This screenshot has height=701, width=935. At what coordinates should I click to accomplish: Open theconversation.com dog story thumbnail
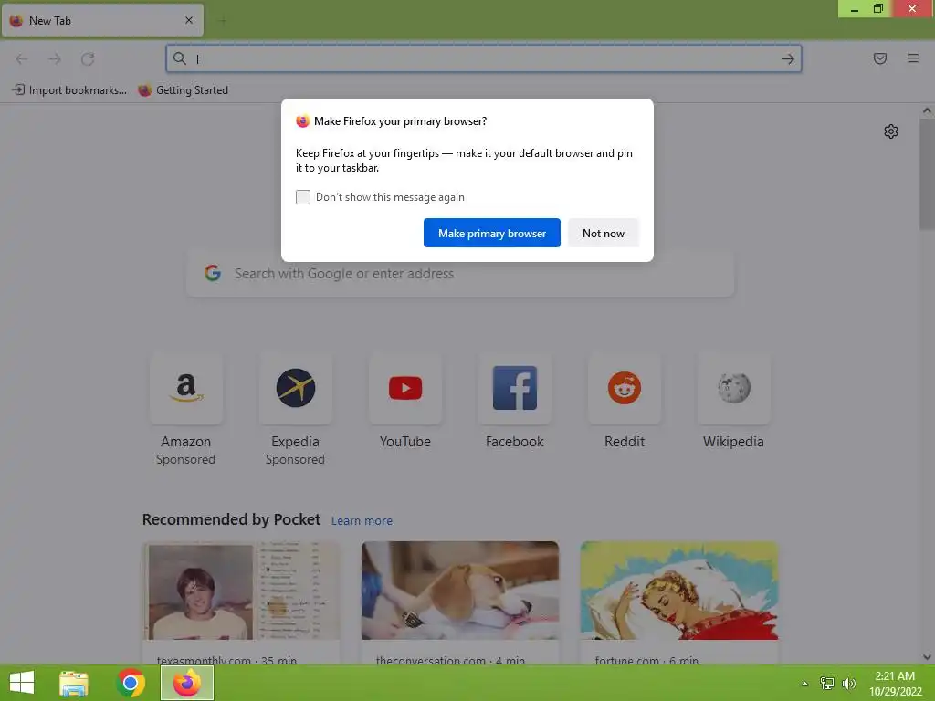460,591
